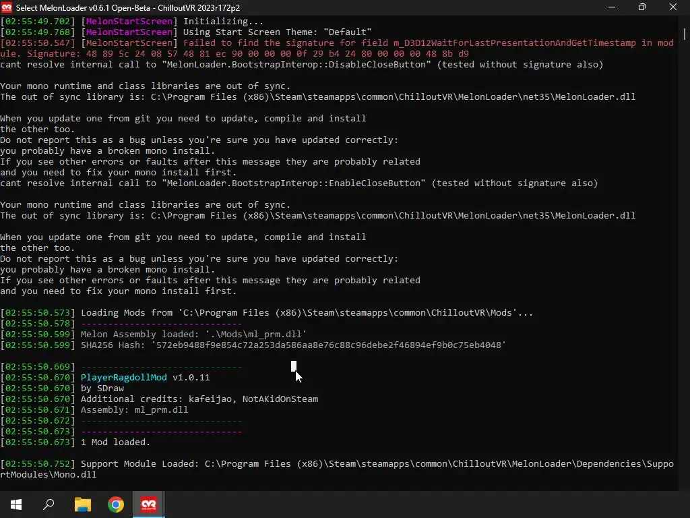This screenshot has height=518, width=690.
Task: Open taskbar search magnifier
Action: pyautogui.click(x=49, y=505)
